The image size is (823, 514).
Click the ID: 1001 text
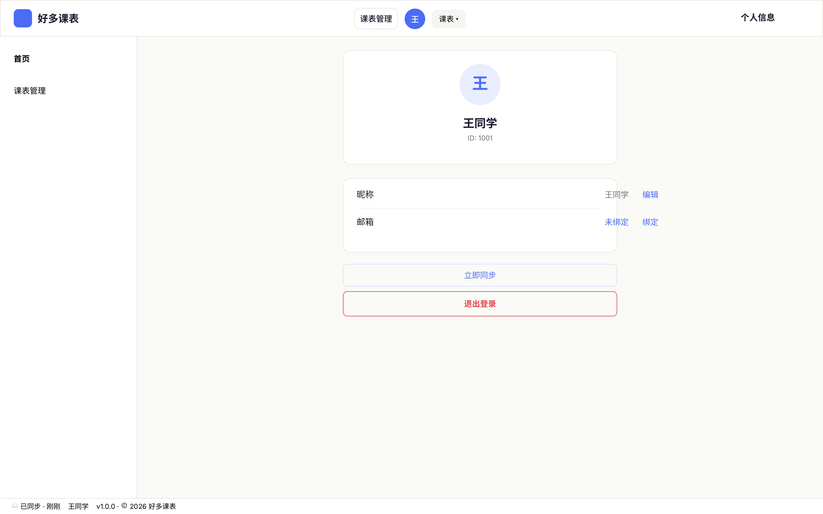(x=480, y=138)
